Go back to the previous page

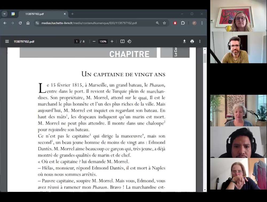[5, 23]
